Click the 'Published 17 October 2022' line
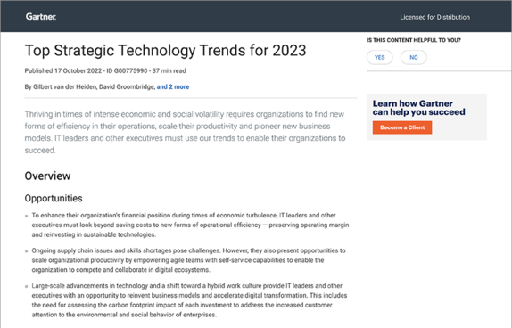This screenshot has width=512, height=328. 105,70
